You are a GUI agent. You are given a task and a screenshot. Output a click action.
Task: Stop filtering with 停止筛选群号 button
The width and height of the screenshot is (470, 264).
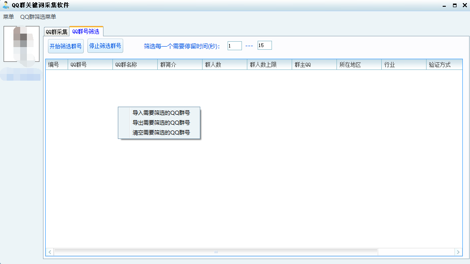tap(105, 46)
